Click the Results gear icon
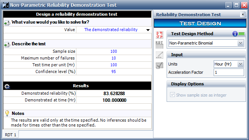249x140 pixels. coord(7,86)
